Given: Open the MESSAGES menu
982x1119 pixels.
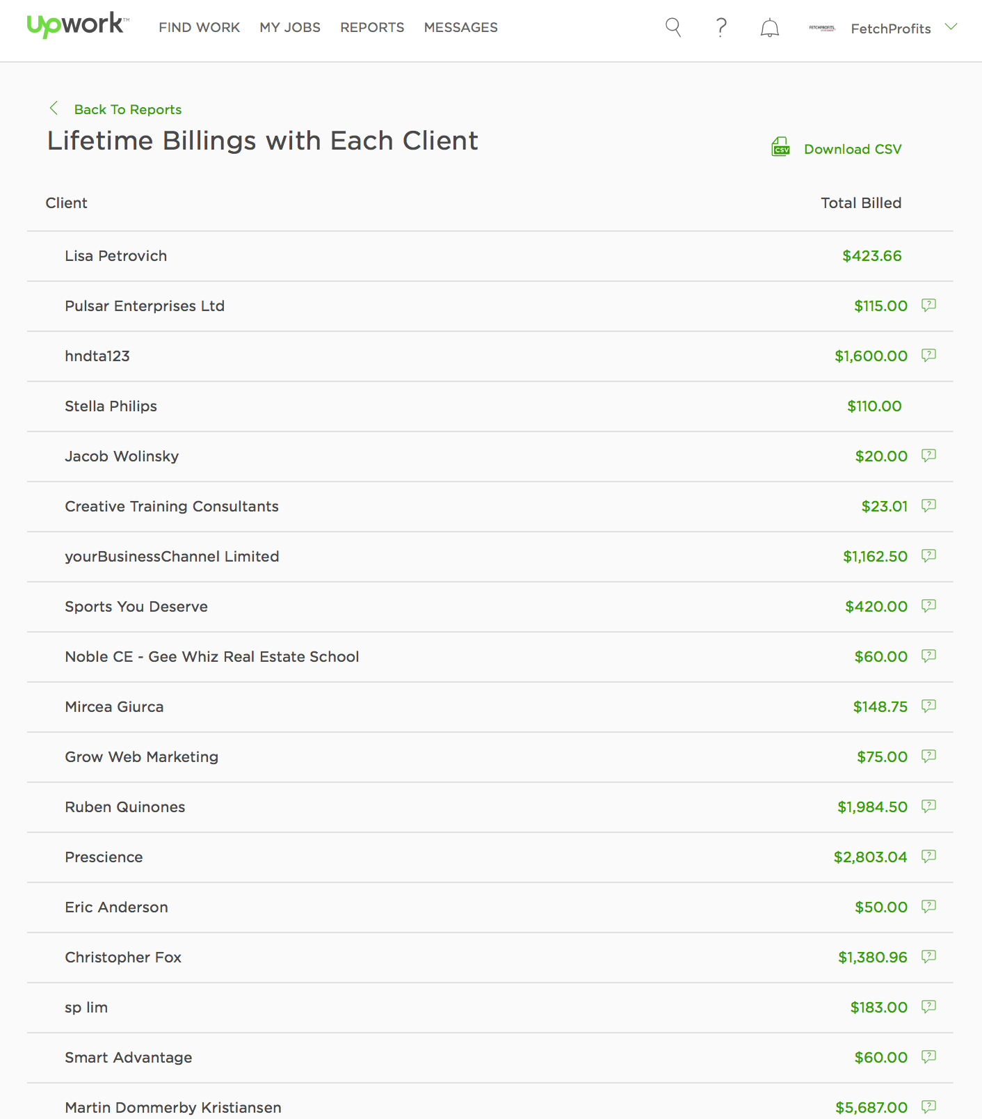Looking at the screenshot, I should tap(461, 28).
